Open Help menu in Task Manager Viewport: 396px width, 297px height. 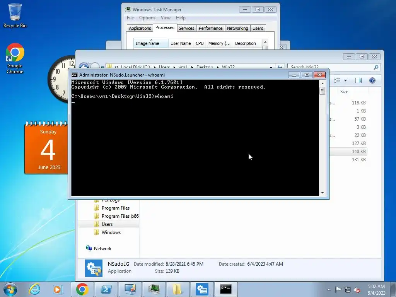[x=181, y=18]
